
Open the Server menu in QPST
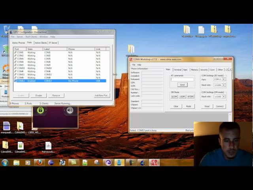[x=20, y=37]
